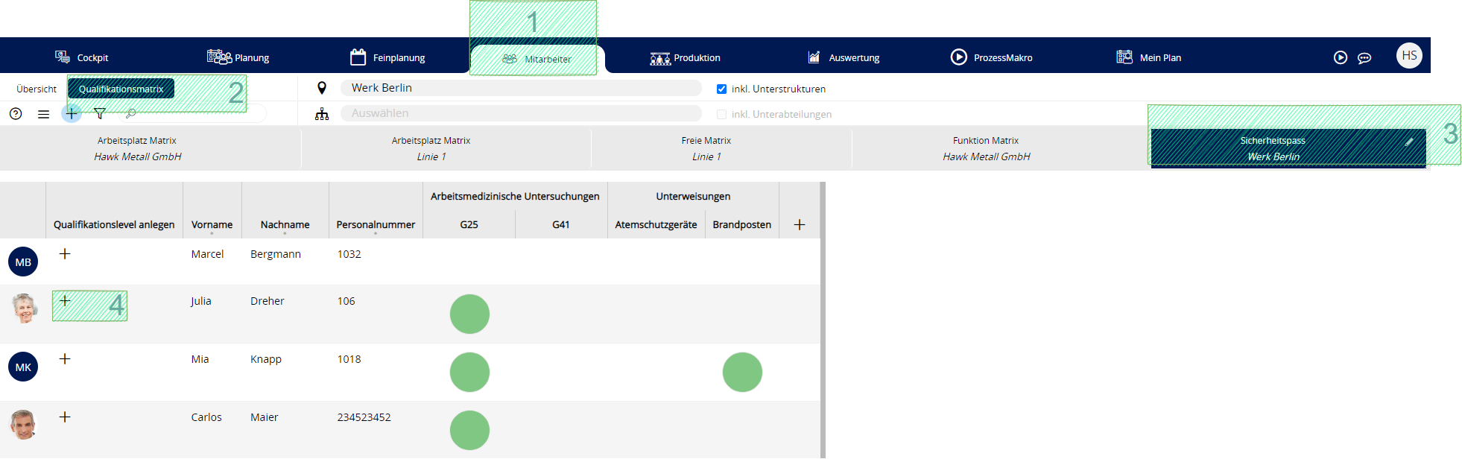The width and height of the screenshot is (1462, 459).
Task: Open the Auswählen department dropdown
Action: coord(520,113)
